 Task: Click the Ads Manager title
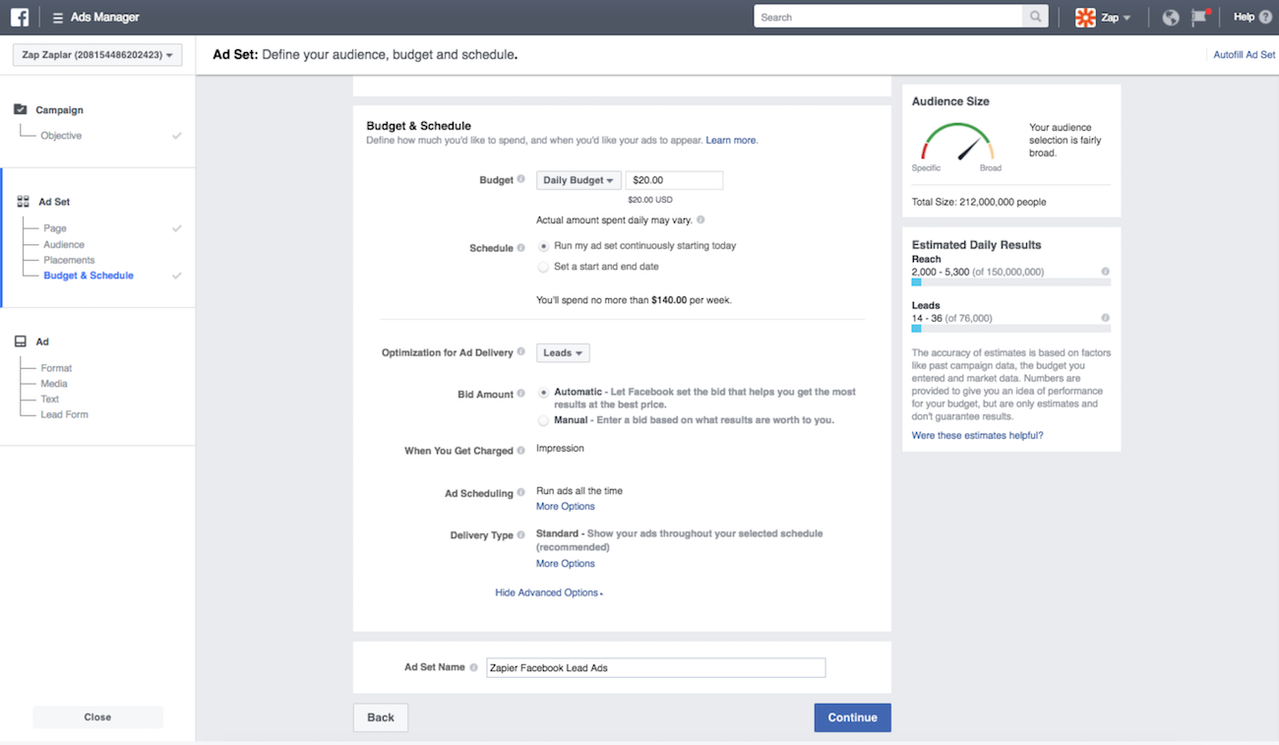pos(105,18)
